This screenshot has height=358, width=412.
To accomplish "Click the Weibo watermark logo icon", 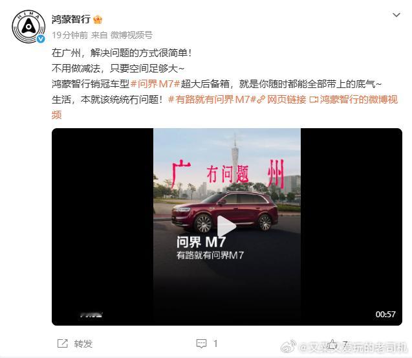I will 288,346.
